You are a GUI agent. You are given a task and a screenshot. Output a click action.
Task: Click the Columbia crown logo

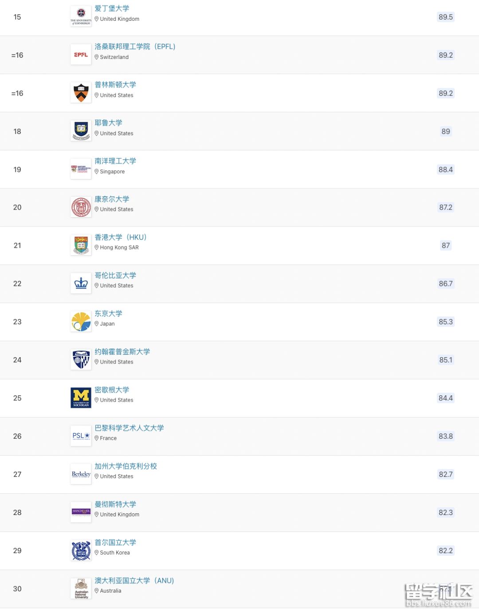coord(81,284)
